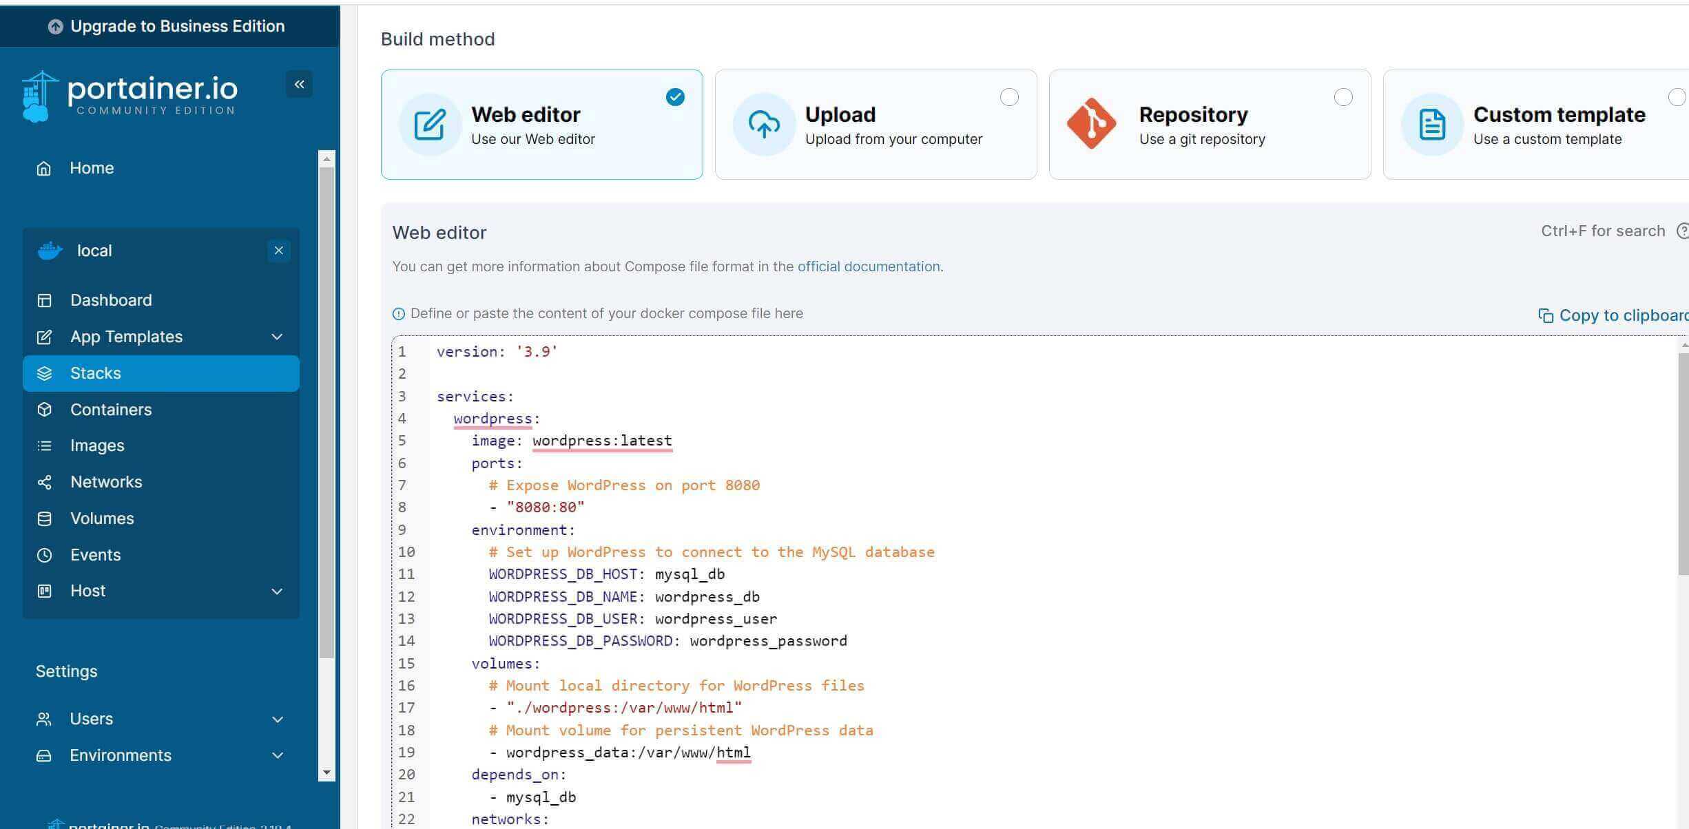Close the local environment with X
The height and width of the screenshot is (829, 1689).
[x=278, y=251]
